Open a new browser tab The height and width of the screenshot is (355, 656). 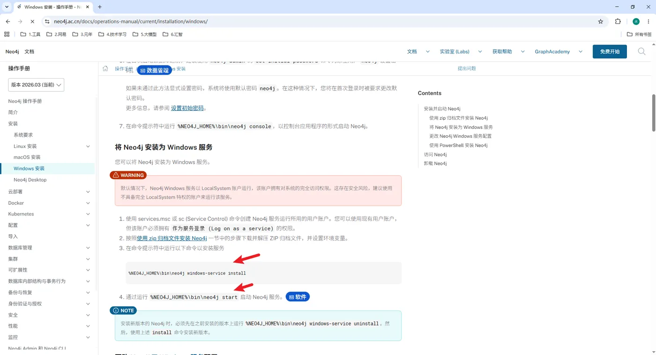[x=100, y=7]
